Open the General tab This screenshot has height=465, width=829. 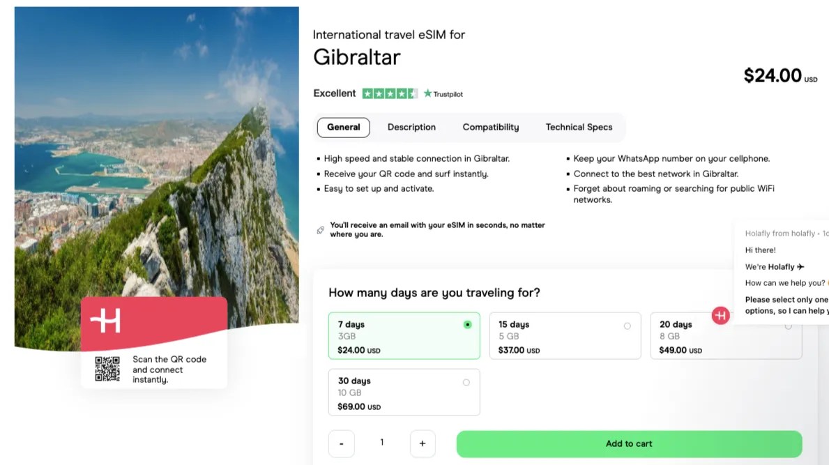pyautogui.click(x=343, y=127)
